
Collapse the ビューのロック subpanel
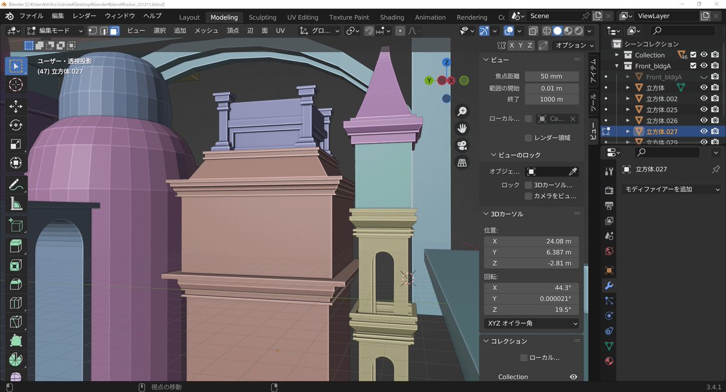[494, 155]
